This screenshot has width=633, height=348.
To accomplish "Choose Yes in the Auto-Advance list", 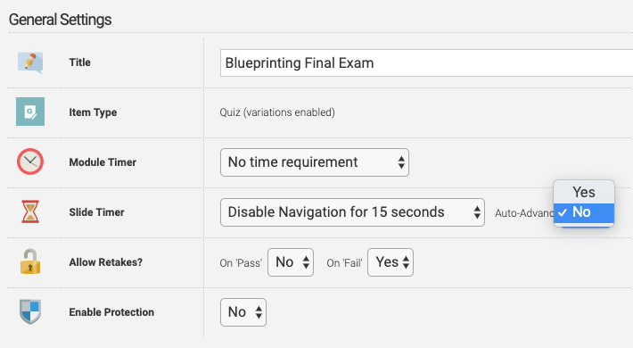I will pos(584,193).
